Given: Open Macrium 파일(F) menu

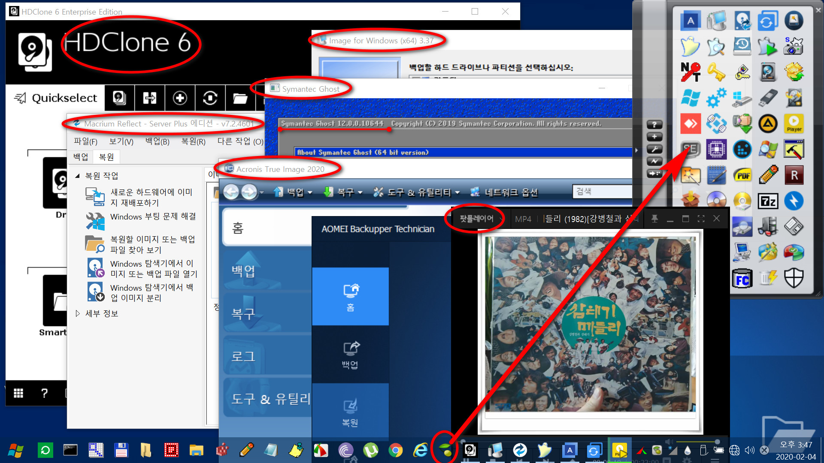Looking at the screenshot, I should (85, 141).
